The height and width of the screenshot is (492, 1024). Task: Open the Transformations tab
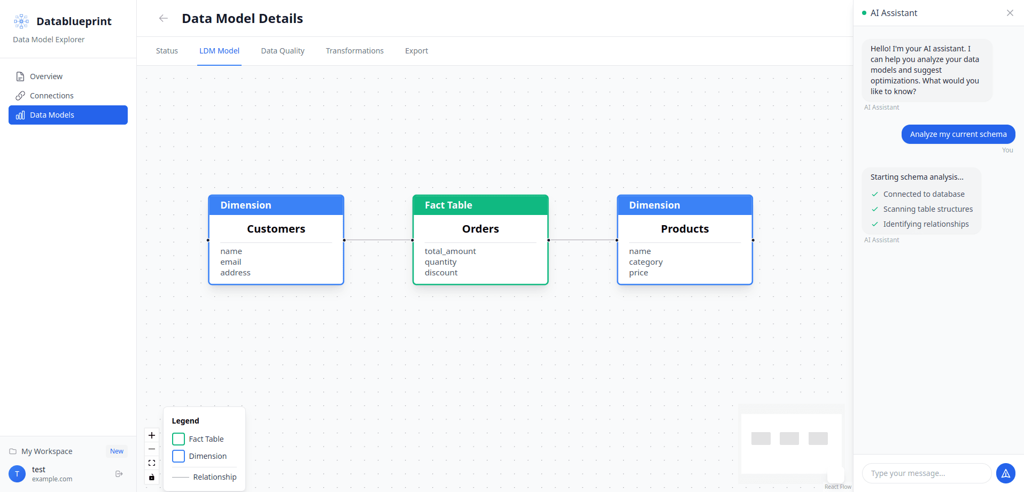354,50
